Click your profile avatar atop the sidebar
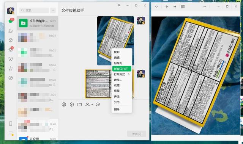The width and height of the screenshot is (243, 144). [11, 11]
